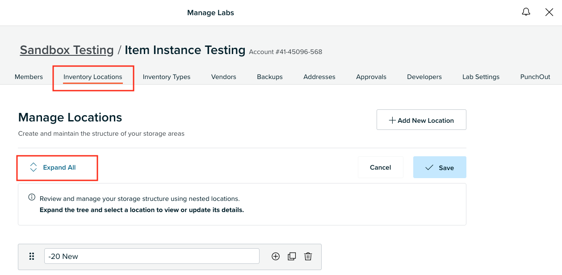Add a nested location to -20 New

tap(276, 256)
